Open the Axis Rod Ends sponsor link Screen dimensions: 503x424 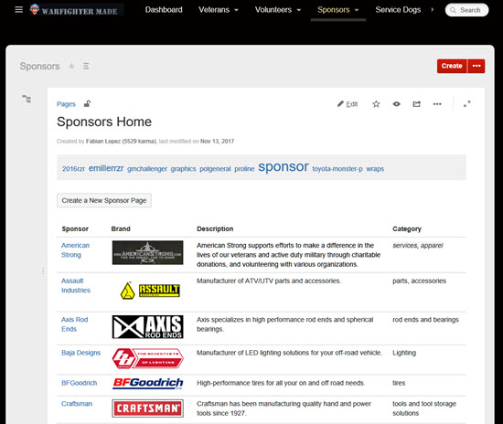click(x=74, y=324)
